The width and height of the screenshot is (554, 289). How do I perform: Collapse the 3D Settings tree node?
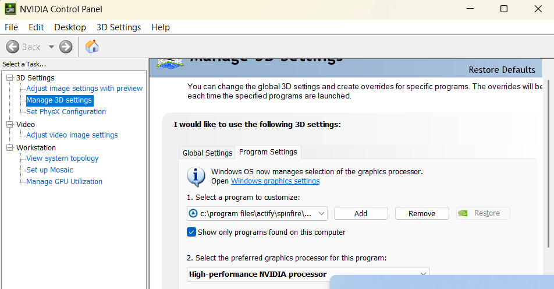point(9,77)
